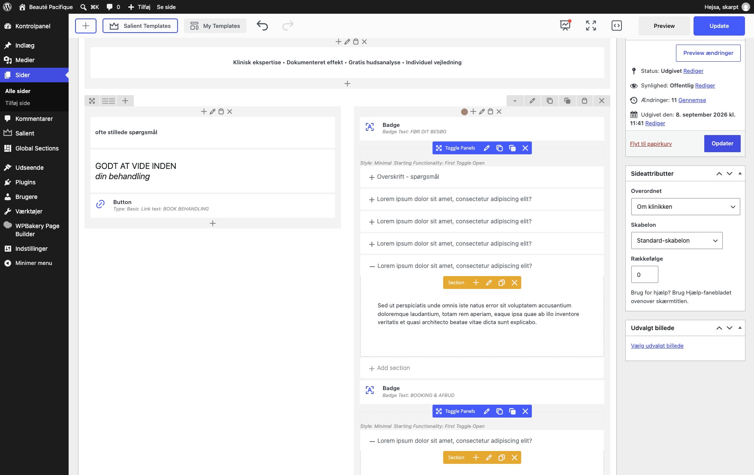Screen dimensions: 754x475
Task: Click Vælg udvalgt billede link
Action: click(x=657, y=346)
